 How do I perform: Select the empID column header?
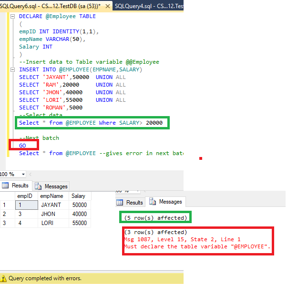coord(26,196)
